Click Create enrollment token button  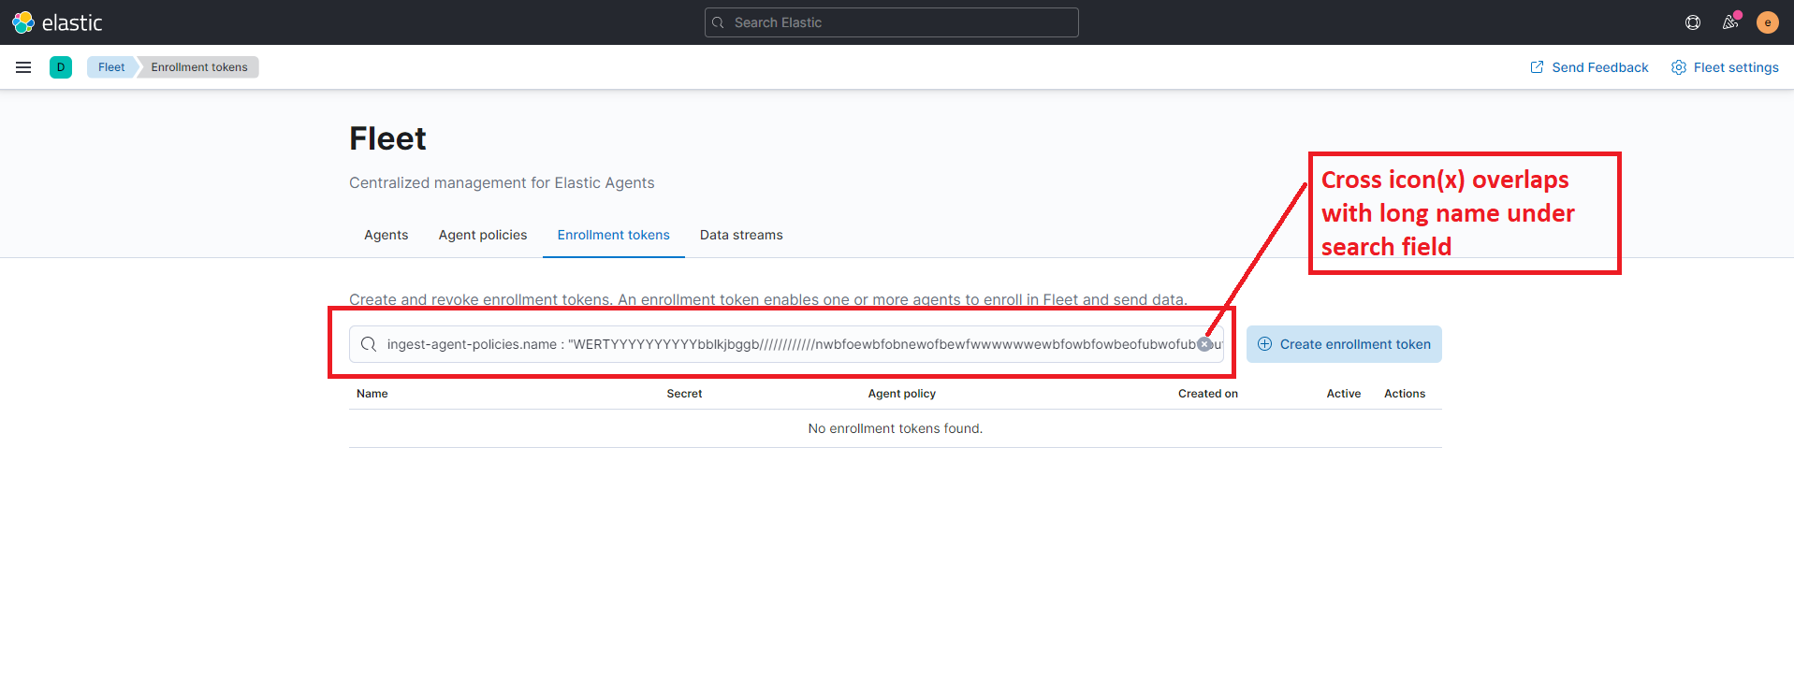(1344, 344)
